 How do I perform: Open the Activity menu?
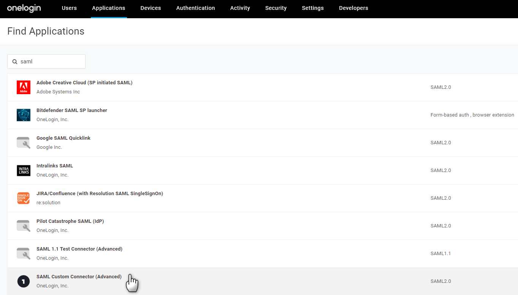click(240, 8)
